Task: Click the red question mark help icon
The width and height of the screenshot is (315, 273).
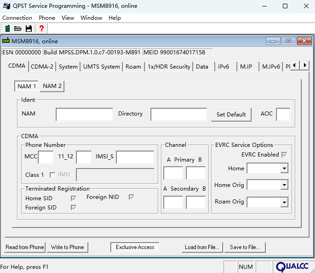Action: pyautogui.click(x=41, y=29)
